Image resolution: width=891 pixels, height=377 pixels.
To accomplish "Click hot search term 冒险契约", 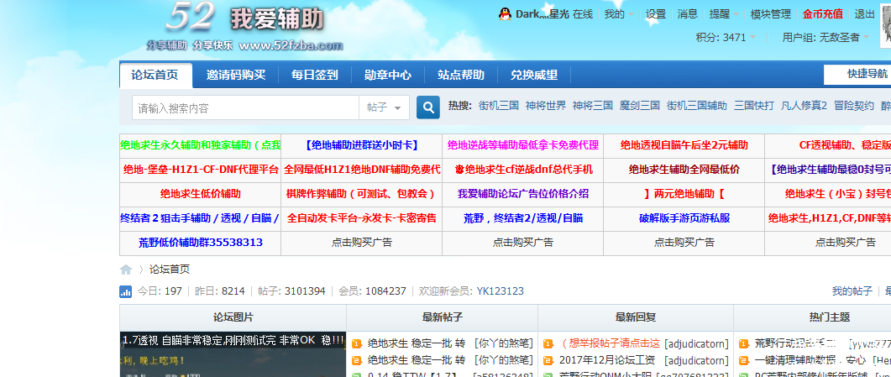I will coord(854,106).
